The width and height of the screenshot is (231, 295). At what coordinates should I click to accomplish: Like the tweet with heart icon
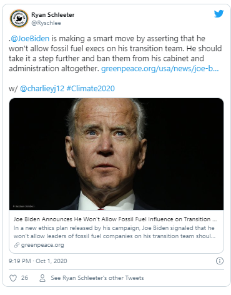click(x=13, y=278)
